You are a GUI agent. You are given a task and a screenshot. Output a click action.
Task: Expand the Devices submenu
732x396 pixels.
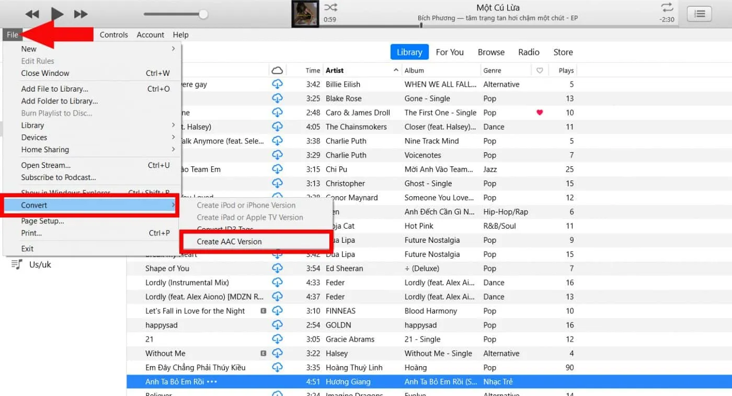[x=34, y=137]
